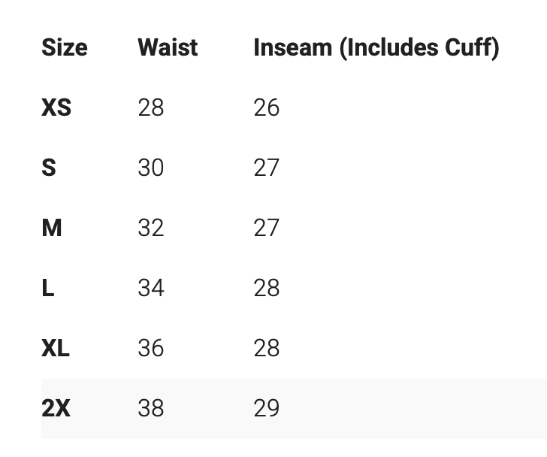Click waist value 34 for L
Screen dimensions: 547x457
[151, 288]
